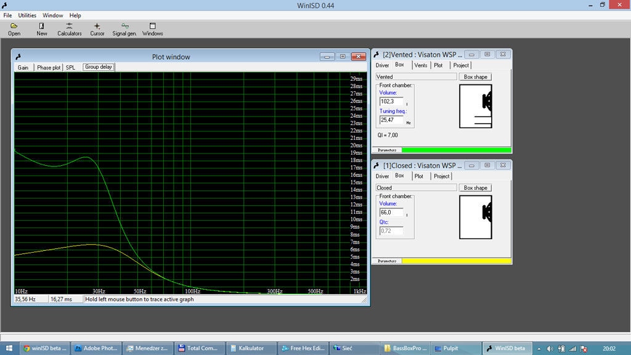Viewport: 631px width, 355px height.
Task: Click the green plot color bar
Action: [456, 150]
